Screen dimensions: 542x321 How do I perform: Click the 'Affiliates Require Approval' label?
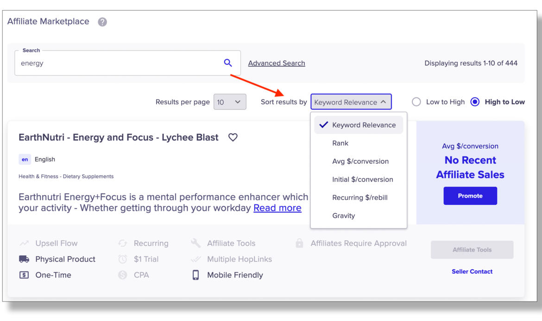[x=359, y=243]
